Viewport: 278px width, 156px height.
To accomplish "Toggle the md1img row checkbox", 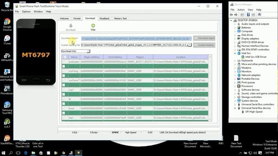I will (64, 71).
